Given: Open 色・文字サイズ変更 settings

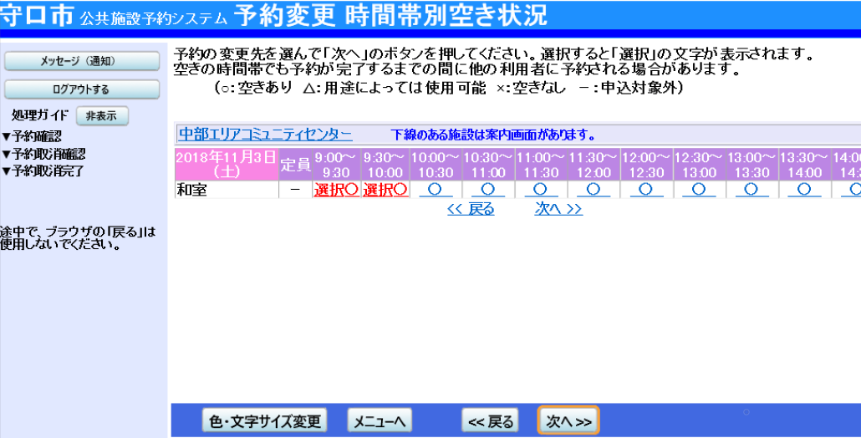Looking at the screenshot, I should pyautogui.click(x=265, y=421).
